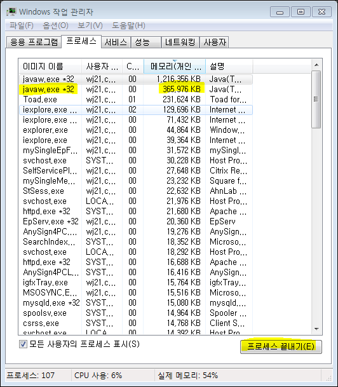Select svchost.exe row using 21,976 KB
Viewport: 338px width, 387px height.
pyautogui.click(x=136, y=201)
